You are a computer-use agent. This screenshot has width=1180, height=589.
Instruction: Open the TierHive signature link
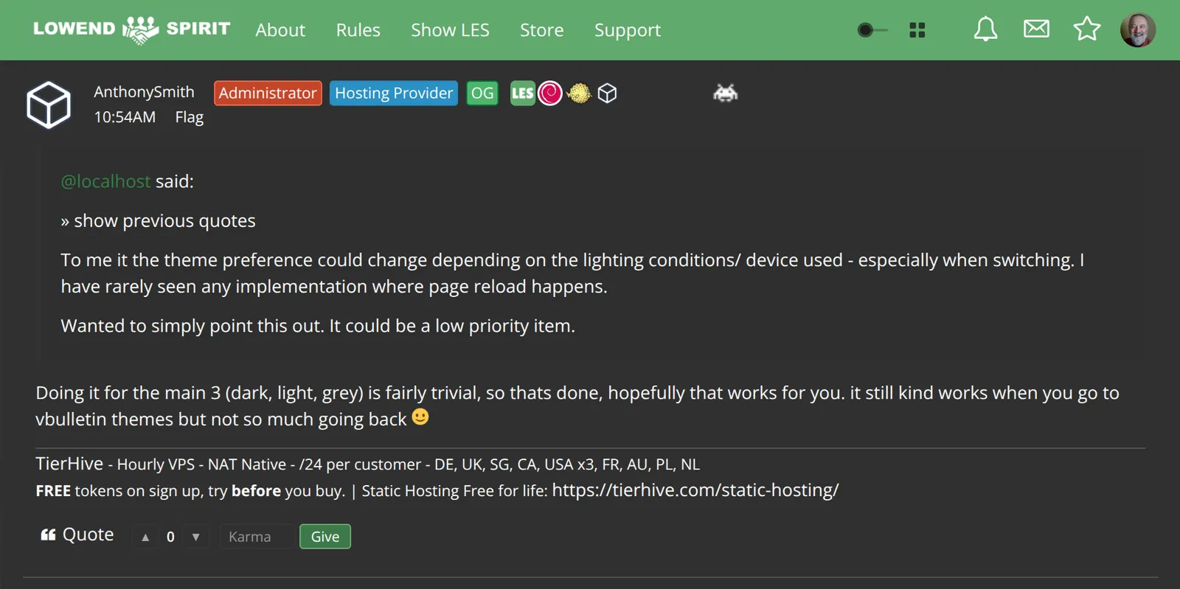coord(69,464)
